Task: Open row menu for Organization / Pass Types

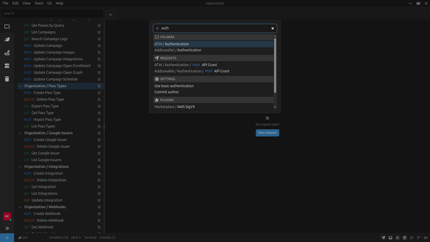Action: [99, 86]
